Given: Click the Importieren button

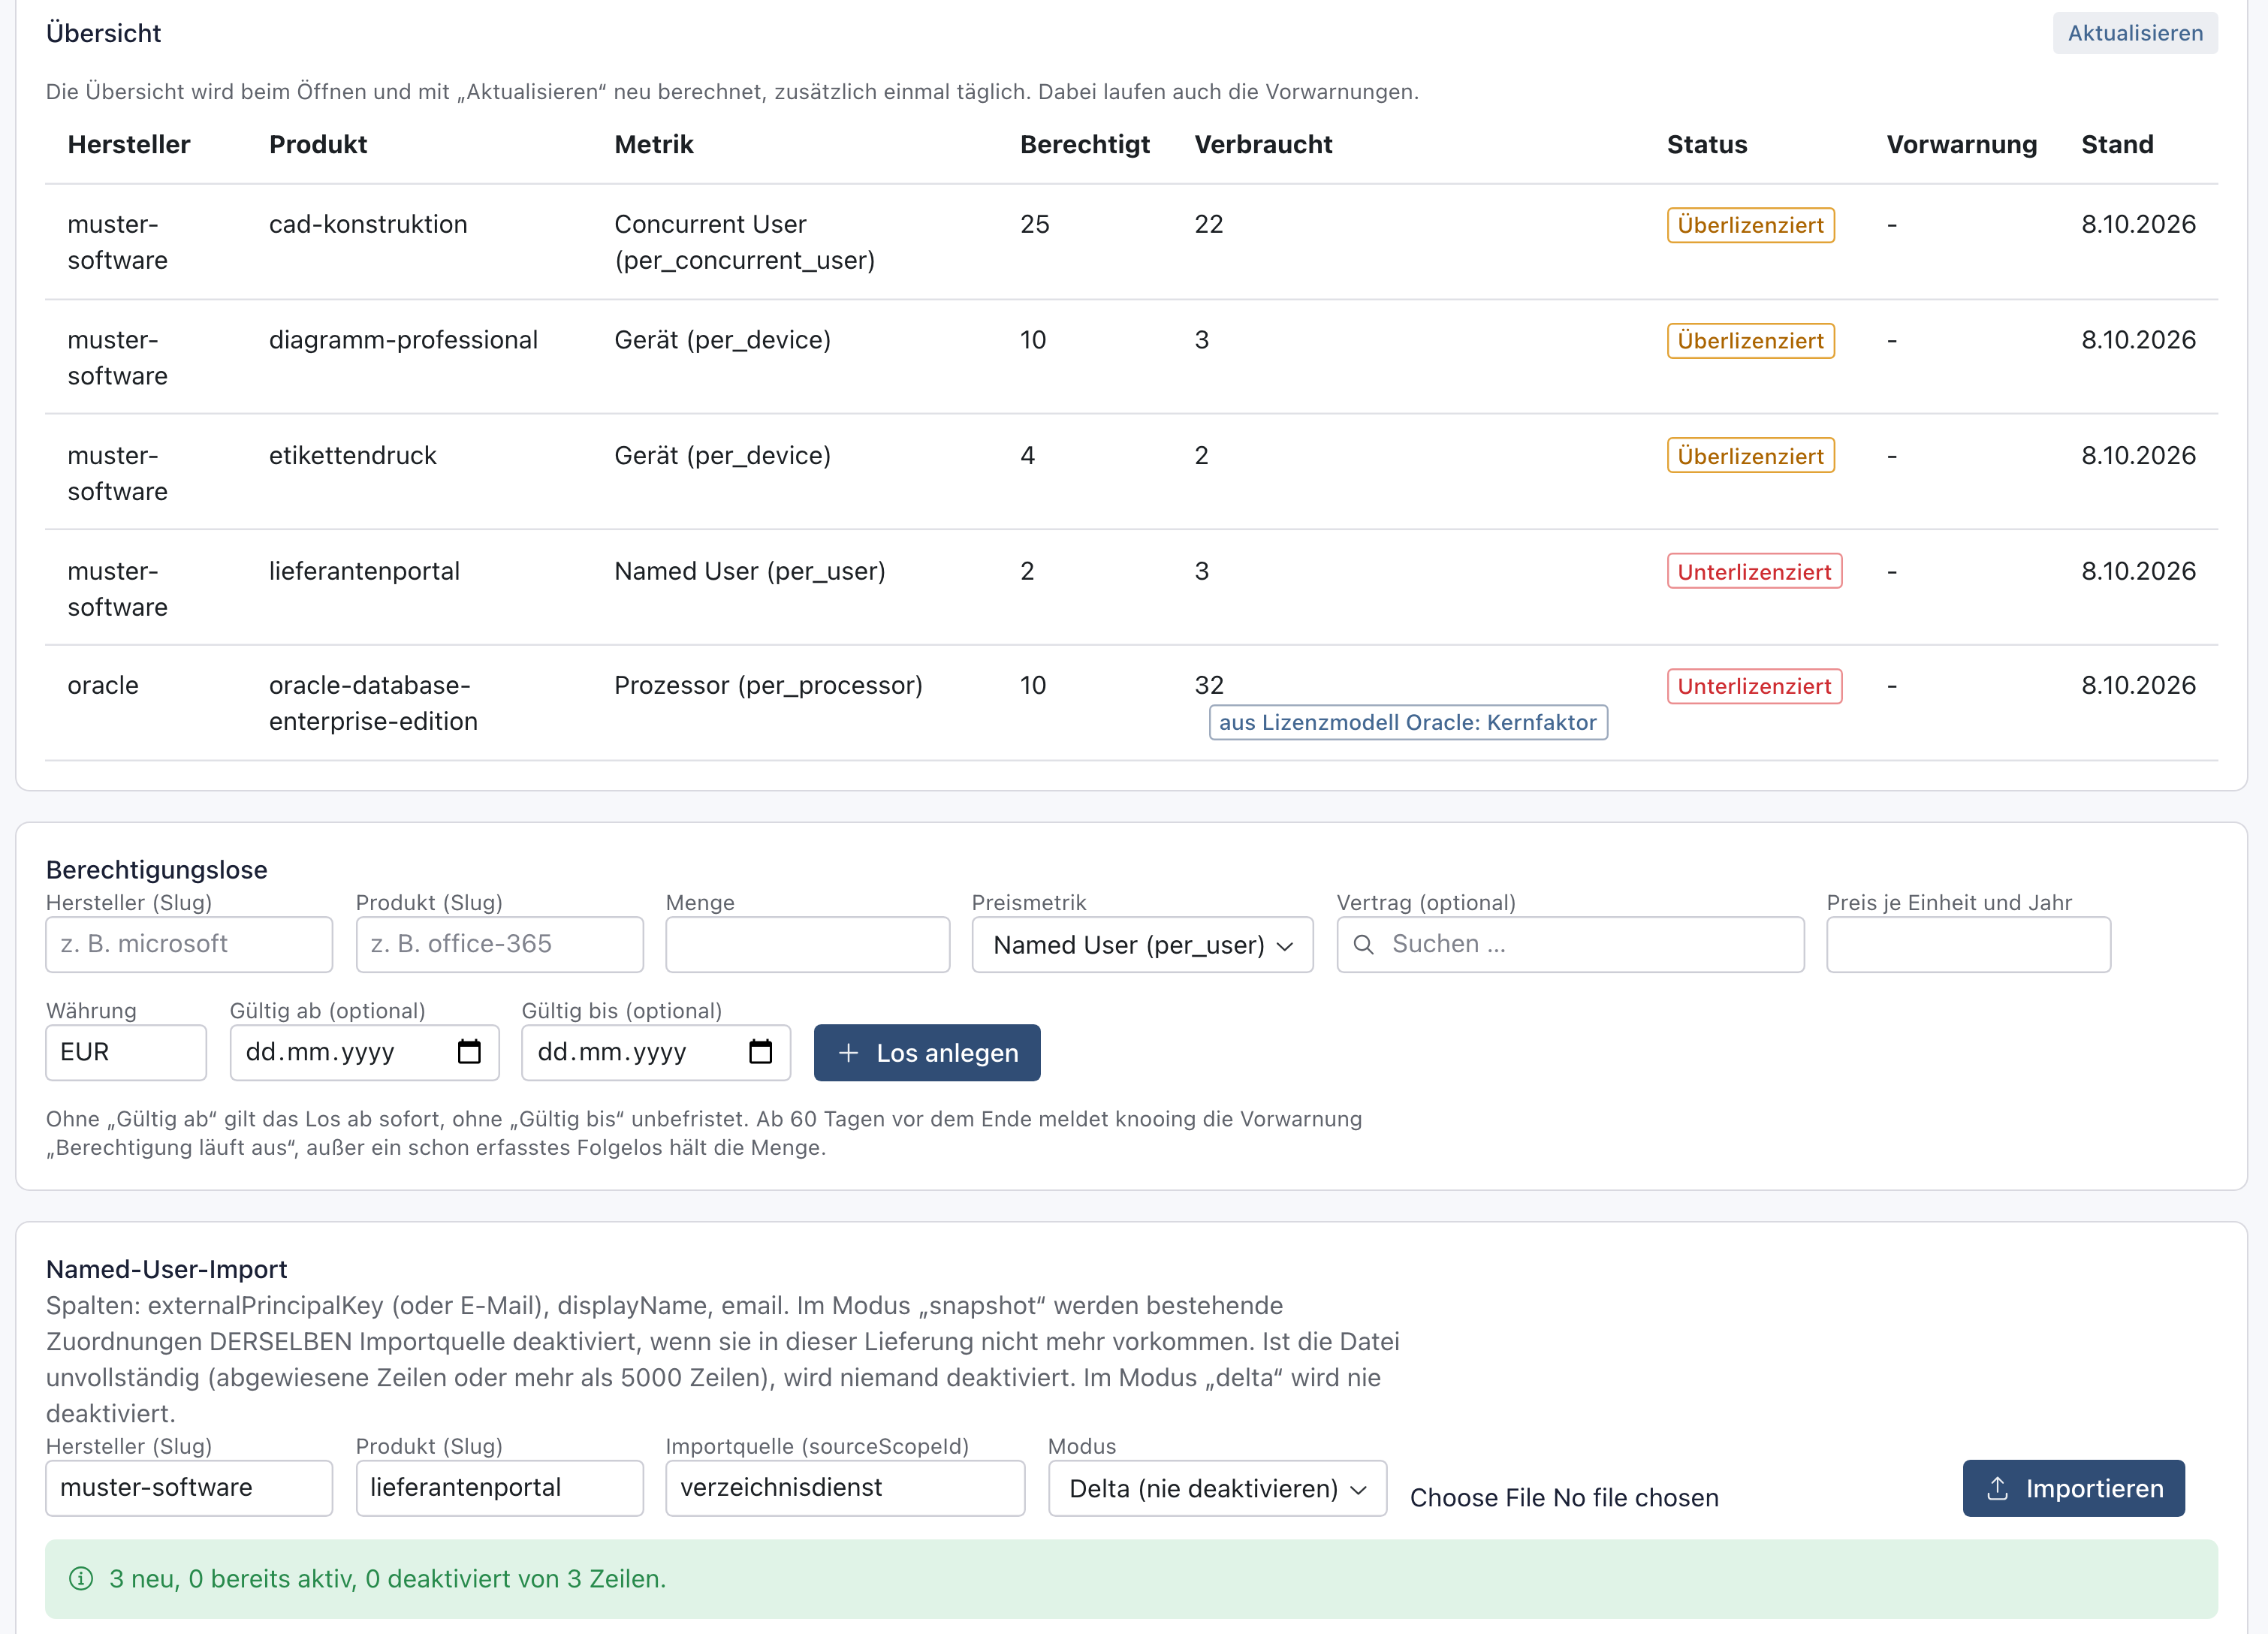Looking at the screenshot, I should point(2073,1488).
